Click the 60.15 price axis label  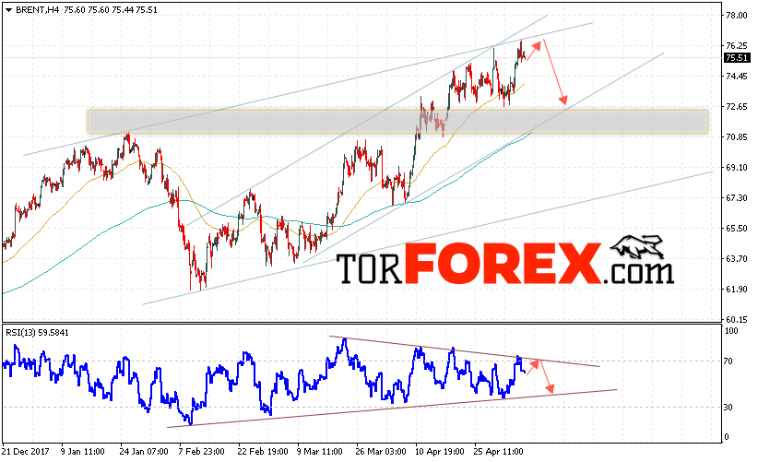click(736, 319)
